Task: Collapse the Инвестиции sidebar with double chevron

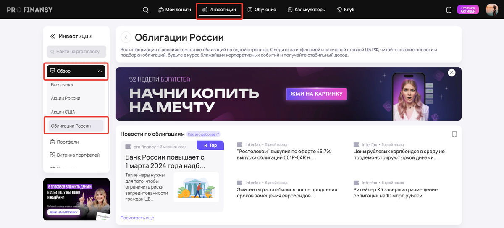Action: 52,37
